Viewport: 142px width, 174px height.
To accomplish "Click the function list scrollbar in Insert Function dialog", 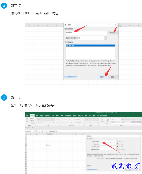I will [116, 52].
